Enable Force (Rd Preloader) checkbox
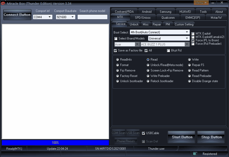229x157 pixels. [x=193, y=44]
